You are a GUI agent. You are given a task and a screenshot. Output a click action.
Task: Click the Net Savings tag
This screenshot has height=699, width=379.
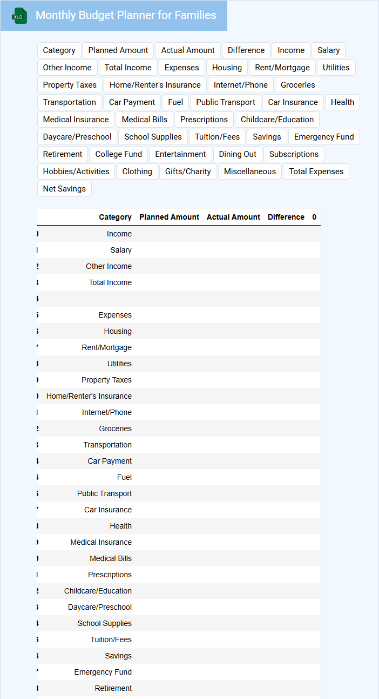point(64,189)
